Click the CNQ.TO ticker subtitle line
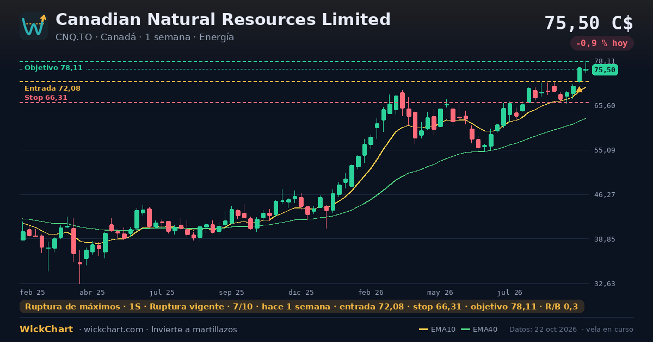The image size is (653, 342). click(145, 37)
